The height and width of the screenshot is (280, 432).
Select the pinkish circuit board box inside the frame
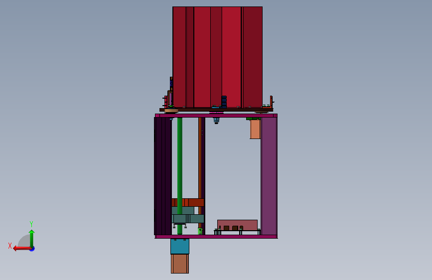237,225
